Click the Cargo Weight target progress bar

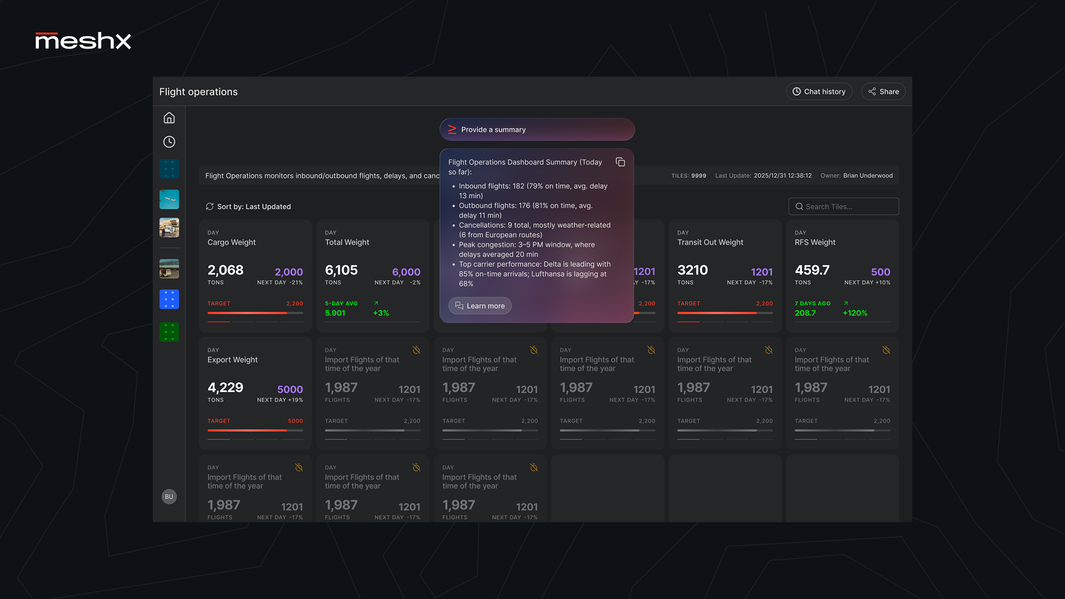(x=255, y=313)
